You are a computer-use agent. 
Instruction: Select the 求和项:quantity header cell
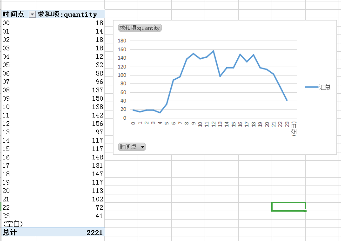(70, 14)
